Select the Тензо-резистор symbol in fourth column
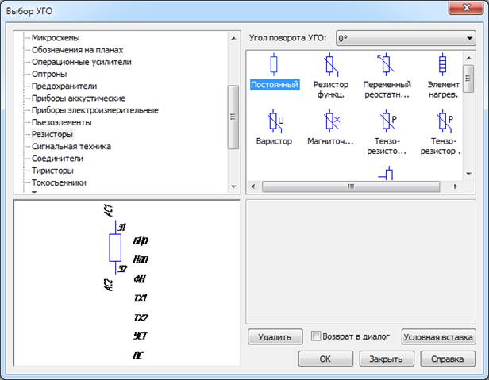The width and height of the screenshot is (489, 380). point(441,132)
